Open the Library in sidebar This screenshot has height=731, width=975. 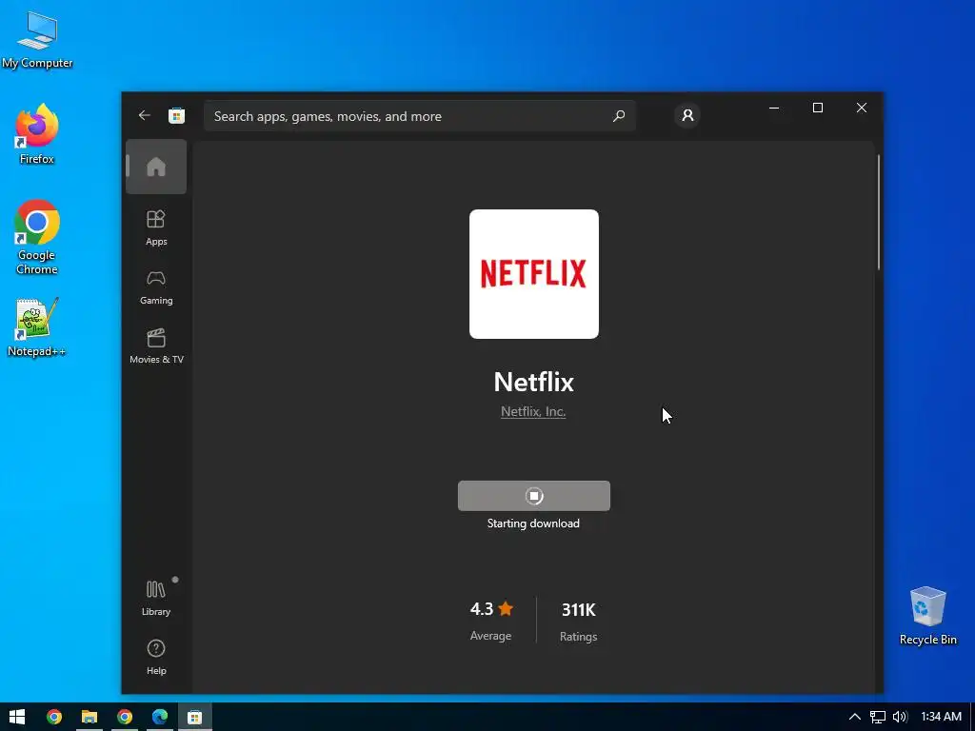click(x=156, y=598)
